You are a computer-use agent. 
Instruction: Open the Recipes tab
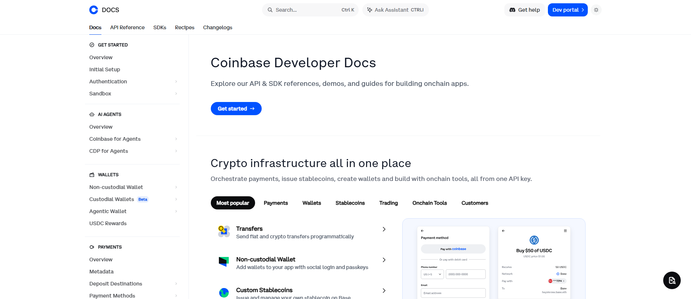(x=184, y=27)
